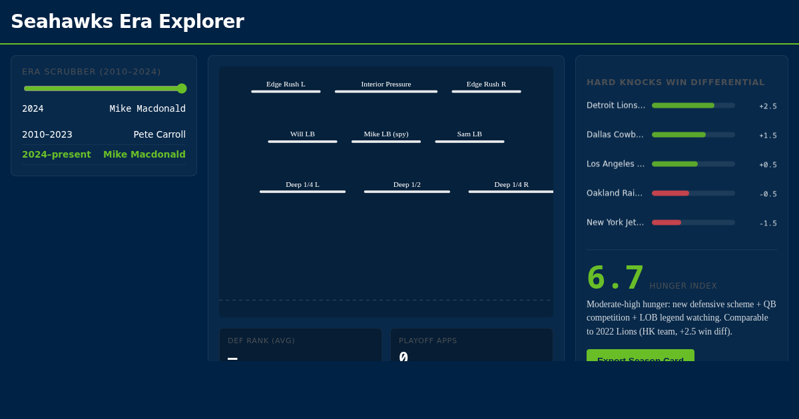This screenshot has height=419, width=799.
Task: Click the Los Angeles team label
Action: [x=616, y=164]
